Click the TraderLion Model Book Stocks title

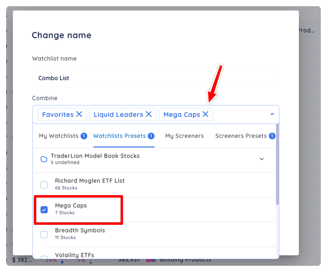click(x=95, y=156)
